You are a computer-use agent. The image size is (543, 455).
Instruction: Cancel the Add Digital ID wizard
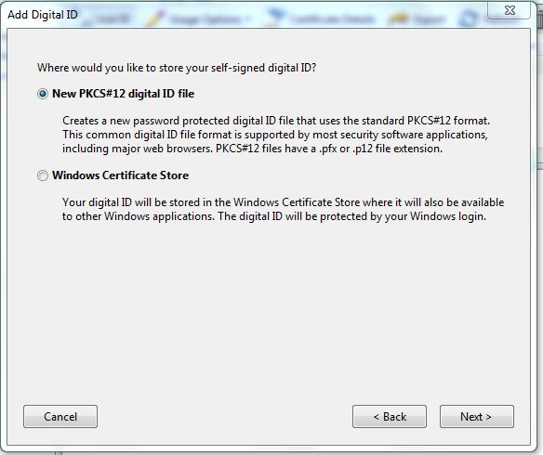tap(60, 417)
